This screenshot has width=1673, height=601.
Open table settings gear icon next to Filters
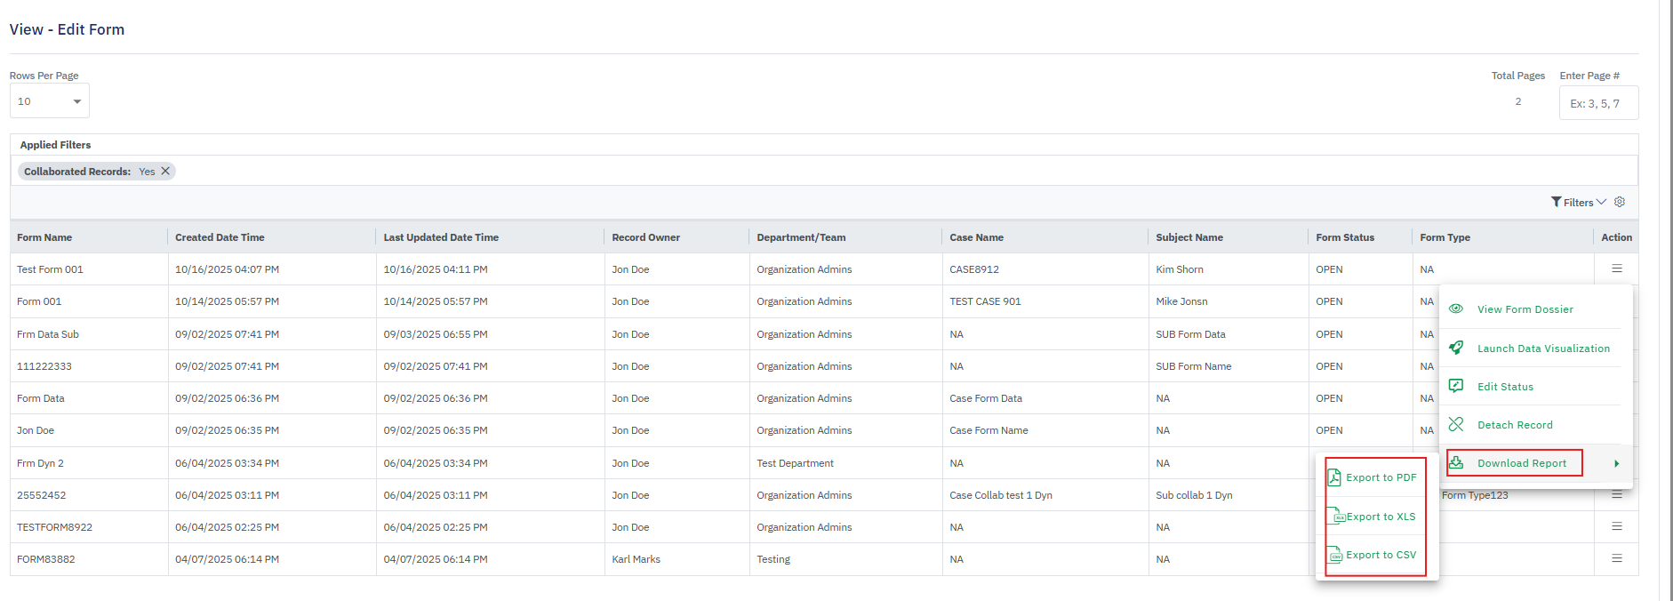[x=1620, y=202]
